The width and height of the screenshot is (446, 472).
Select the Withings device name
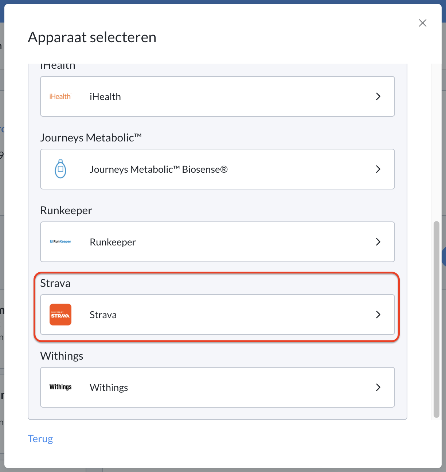(x=109, y=388)
